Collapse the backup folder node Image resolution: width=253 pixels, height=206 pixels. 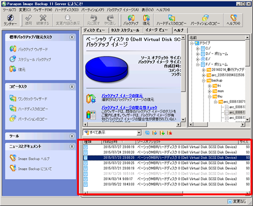pyautogui.click(x=204, y=80)
